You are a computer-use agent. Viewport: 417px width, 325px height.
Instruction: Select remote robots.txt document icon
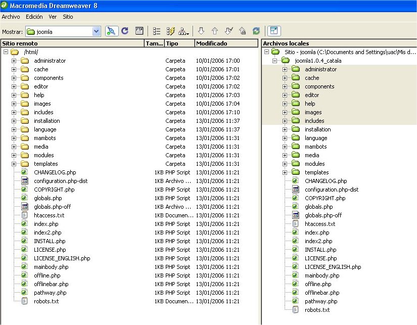[24, 301]
